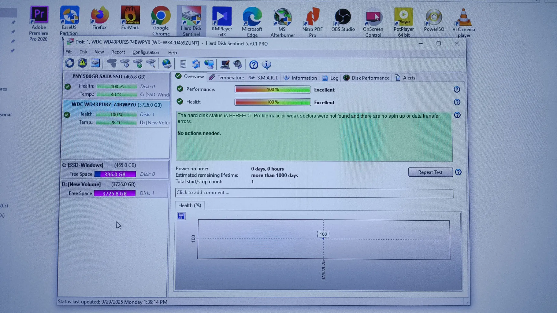Screen dimensions: 557x313
Task: Open the Configuration menu
Action: [x=146, y=52]
